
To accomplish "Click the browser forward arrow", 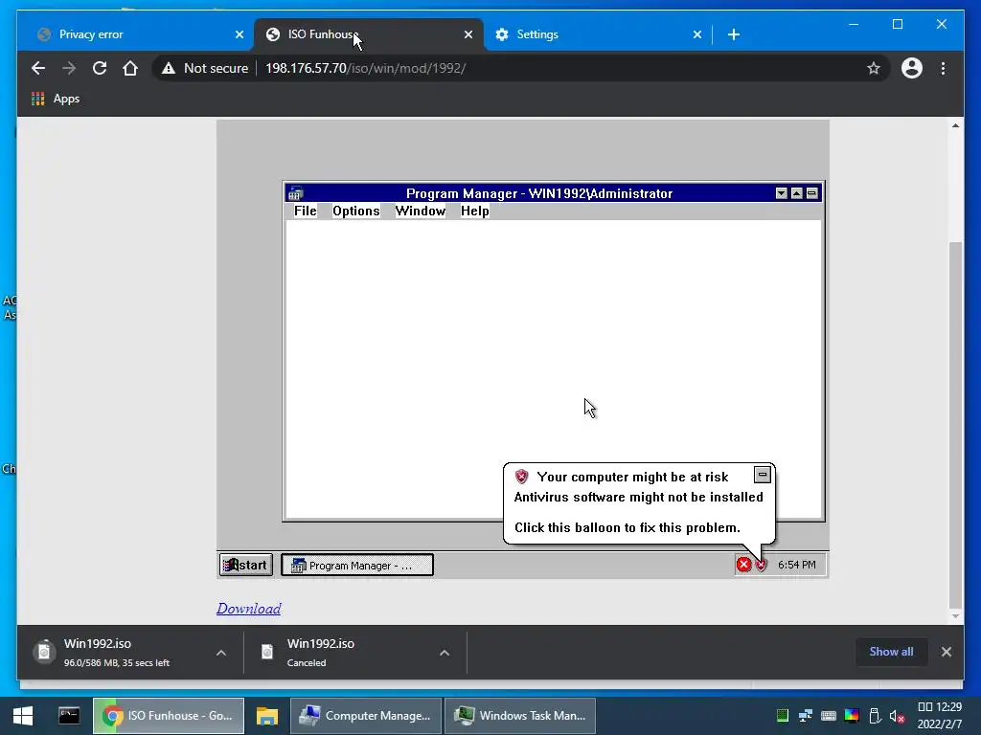I will click(69, 68).
